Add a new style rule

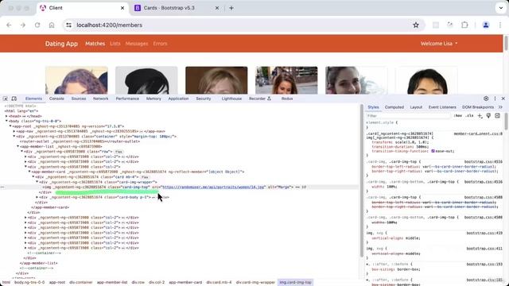tap(480, 116)
